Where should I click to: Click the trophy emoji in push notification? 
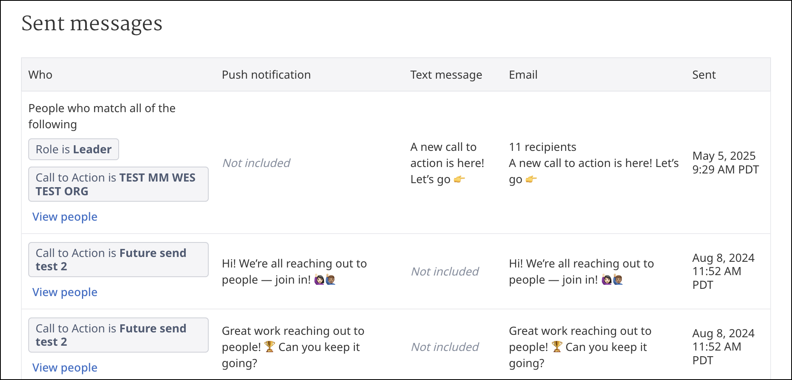pyautogui.click(x=270, y=347)
